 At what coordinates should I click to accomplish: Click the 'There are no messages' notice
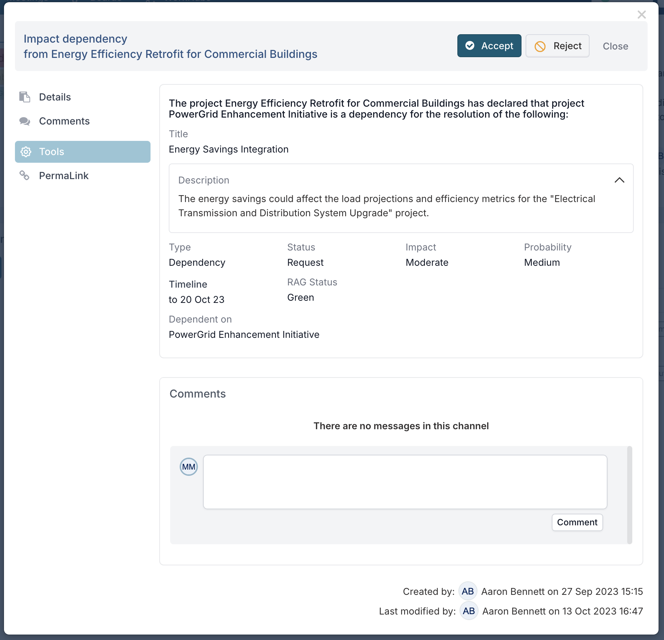pos(401,426)
